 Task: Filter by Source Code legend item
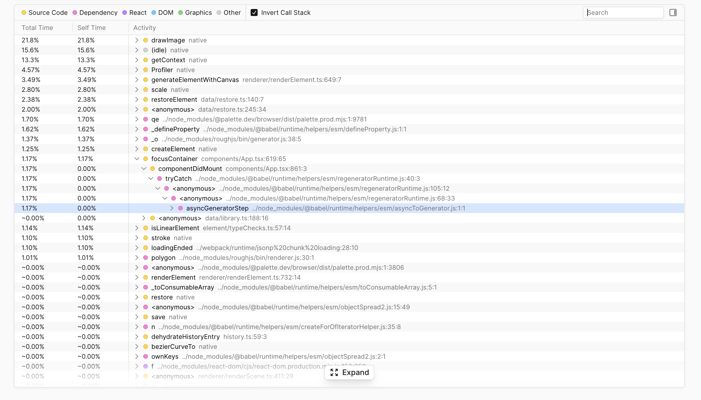point(45,12)
